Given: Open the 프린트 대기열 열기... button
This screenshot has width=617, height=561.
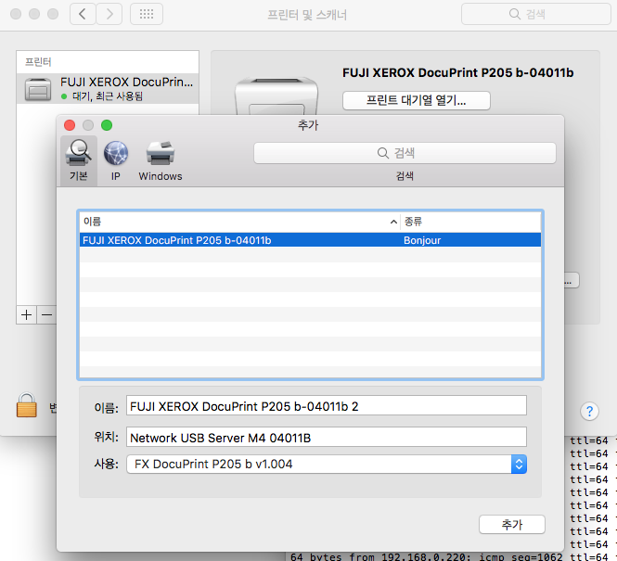Looking at the screenshot, I should coord(417,101).
